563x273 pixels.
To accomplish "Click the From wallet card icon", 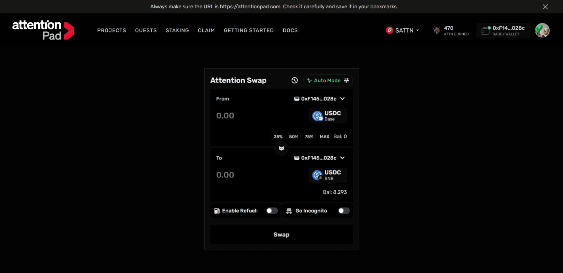I will 297,99.
